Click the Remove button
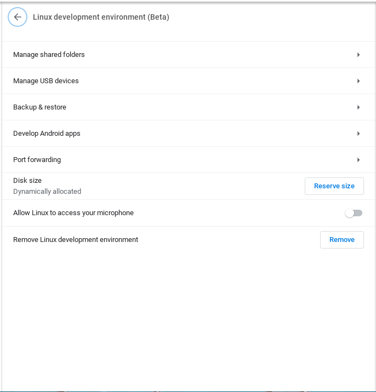Screen dimensions: 376x392 (x=341, y=240)
